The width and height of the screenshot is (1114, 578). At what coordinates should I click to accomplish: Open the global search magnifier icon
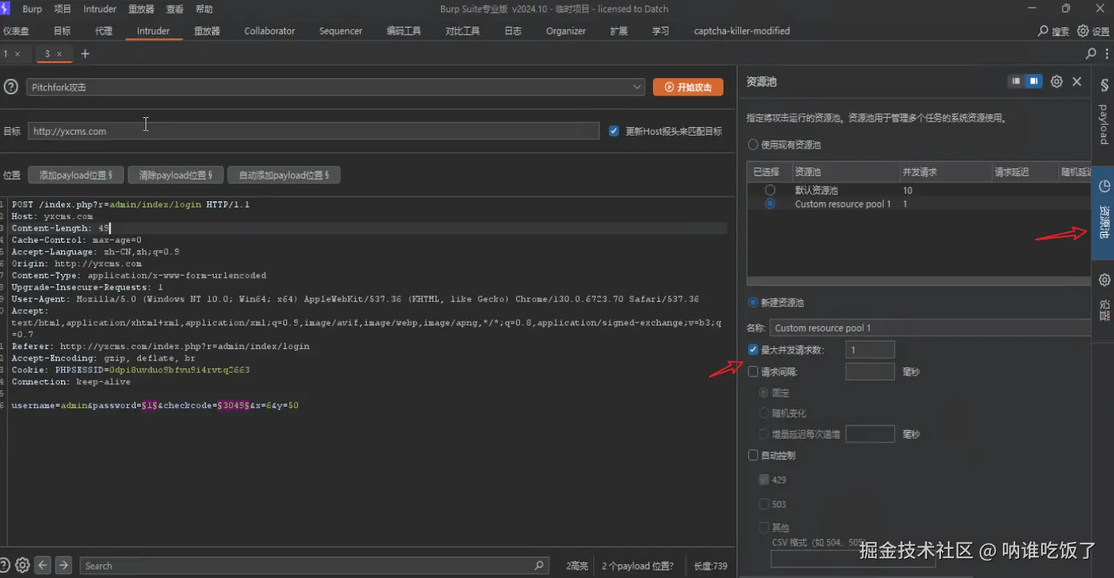coord(1043,31)
